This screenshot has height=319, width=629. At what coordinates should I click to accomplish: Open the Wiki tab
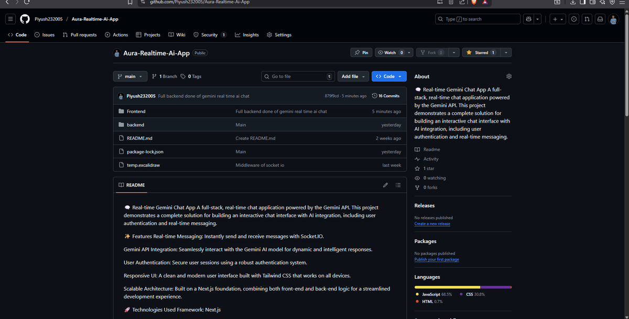coord(177,35)
